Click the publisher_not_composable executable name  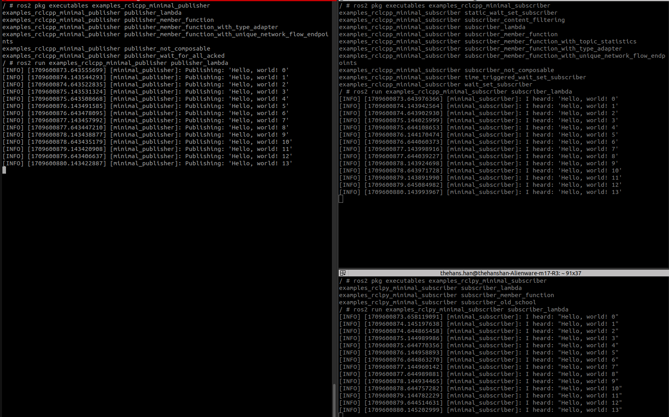pyautogui.click(x=167, y=49)
